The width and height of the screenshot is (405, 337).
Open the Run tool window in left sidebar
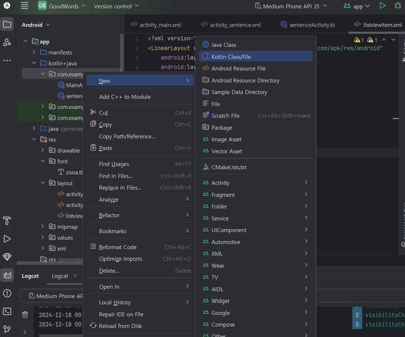[x=7, y=239]
